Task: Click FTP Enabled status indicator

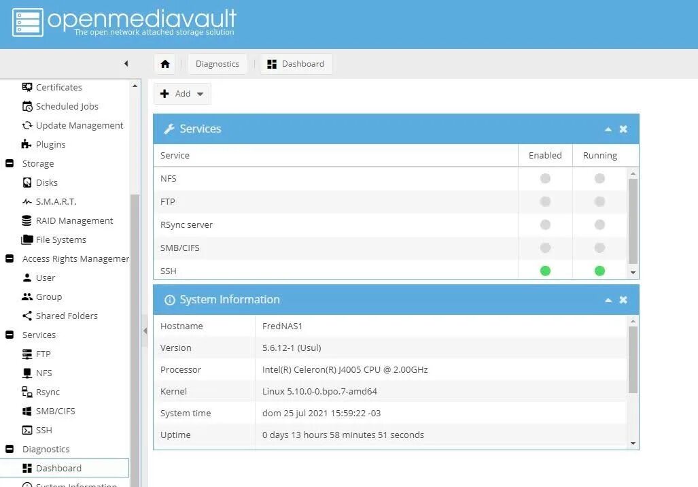Action: coord(545,201)
